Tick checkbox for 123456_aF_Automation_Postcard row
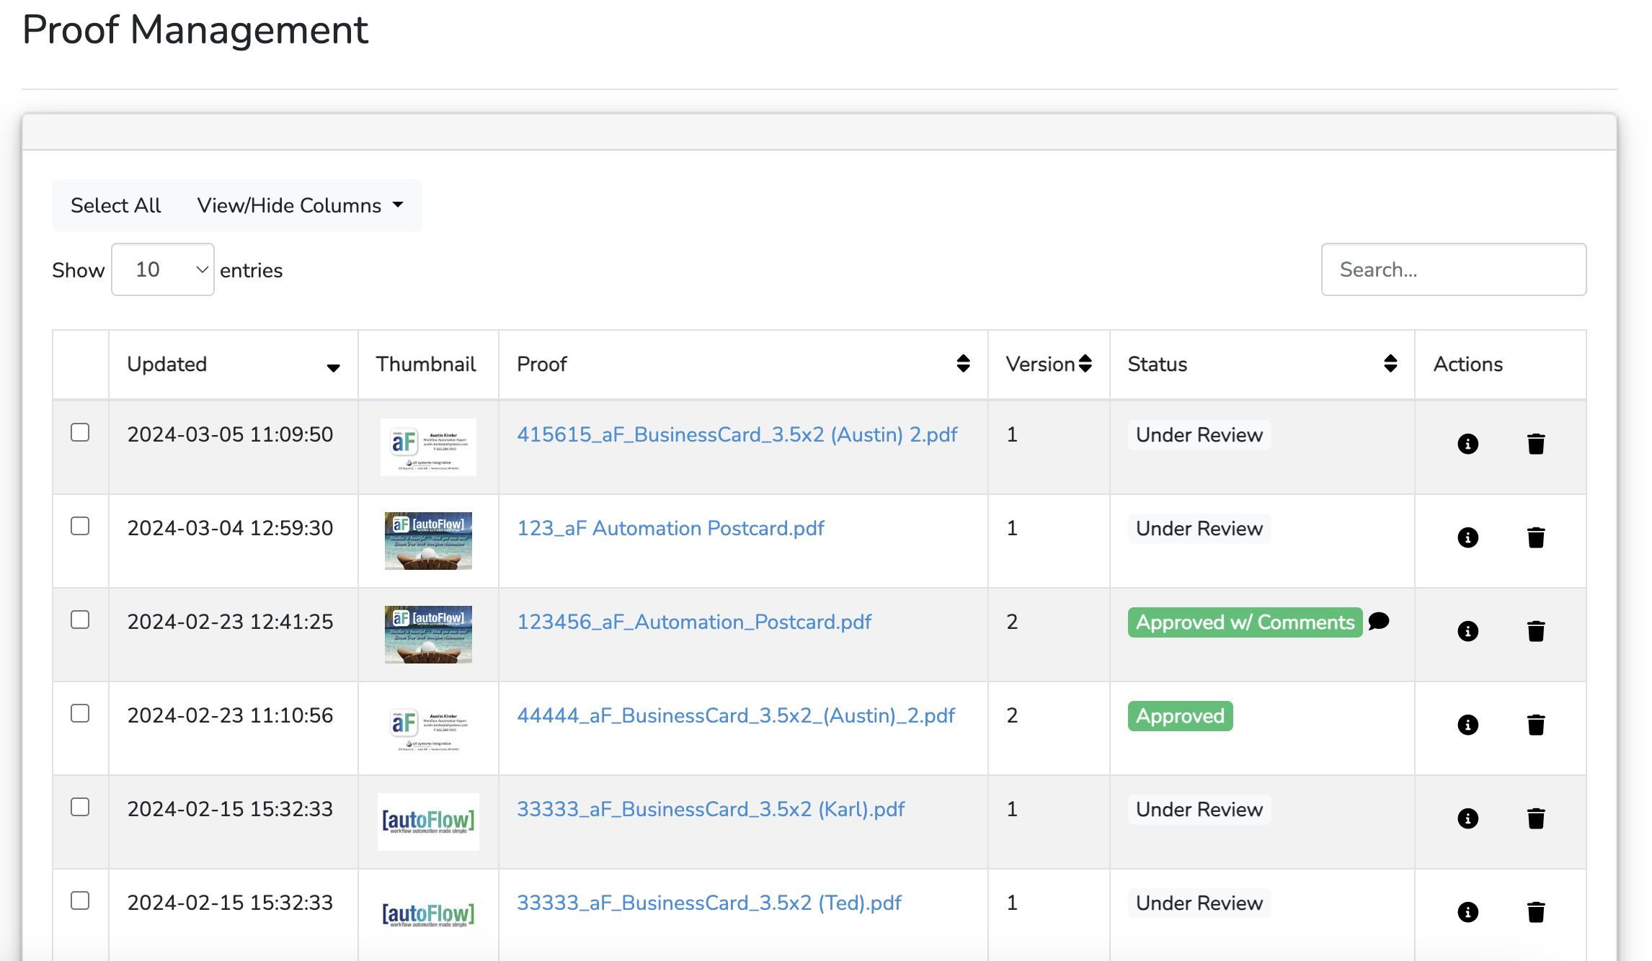 (80, 620)
